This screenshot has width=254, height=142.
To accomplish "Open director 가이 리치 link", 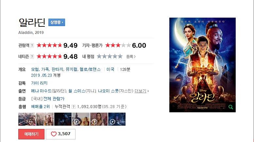I will point(39,83).
